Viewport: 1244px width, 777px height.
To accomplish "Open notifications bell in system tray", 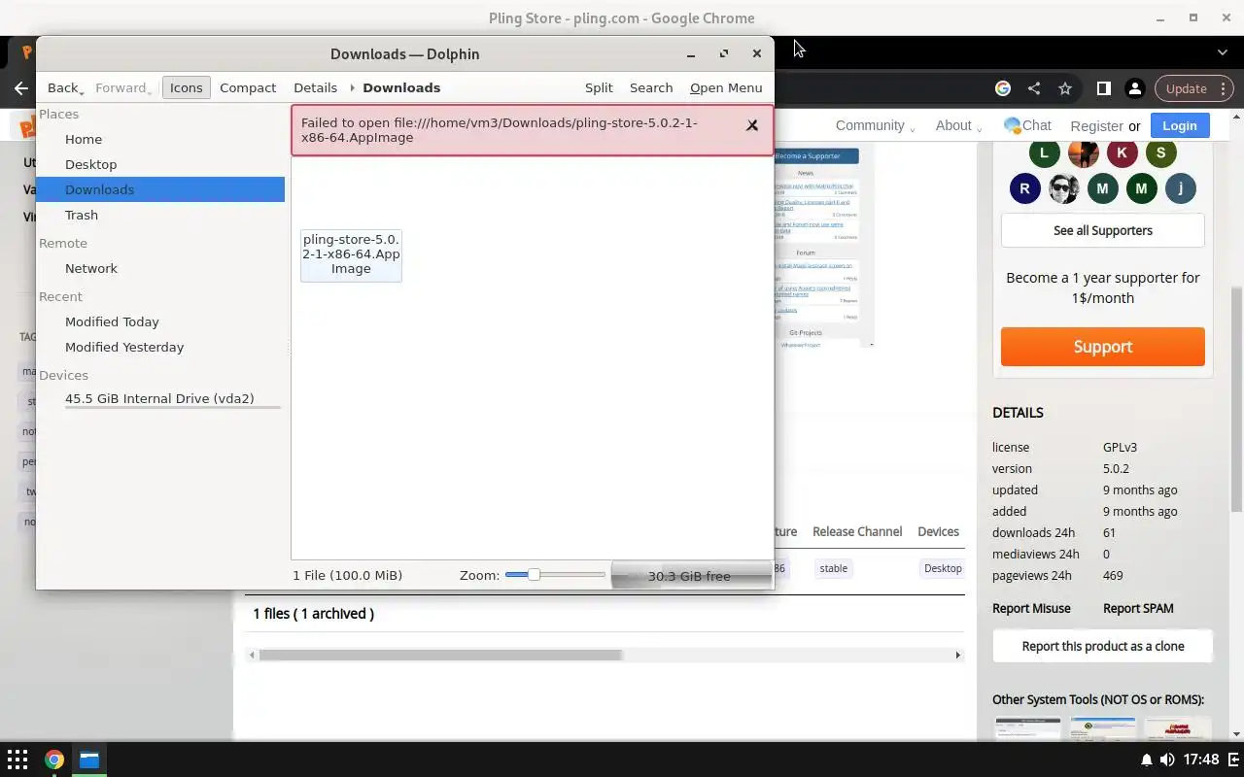I will coord(1147,760).
